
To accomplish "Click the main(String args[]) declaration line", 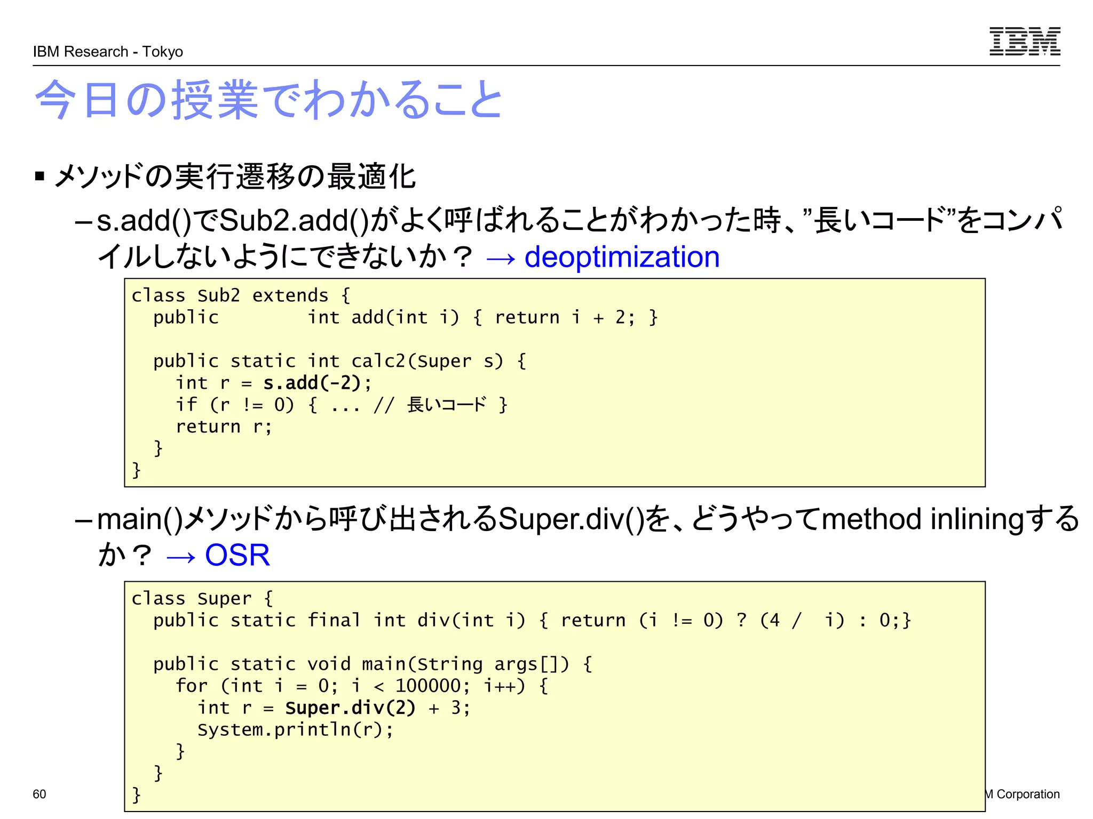I will [x=372, y=664].
